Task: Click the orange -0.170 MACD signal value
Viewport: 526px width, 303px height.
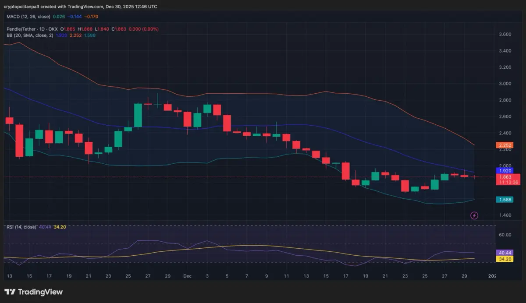Action: (91, 17)
